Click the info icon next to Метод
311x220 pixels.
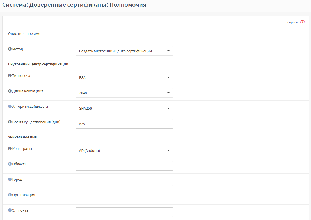tap(10, 49)
